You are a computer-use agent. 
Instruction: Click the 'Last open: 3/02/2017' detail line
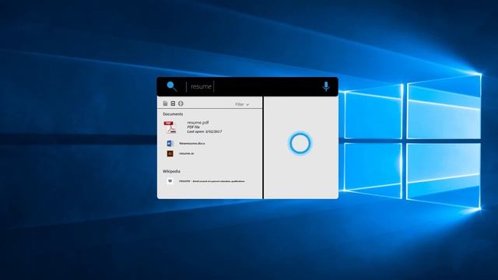(x=205, y=131)
